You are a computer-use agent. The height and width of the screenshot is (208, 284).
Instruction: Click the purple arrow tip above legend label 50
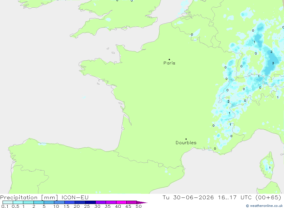click(x=142, y=202)
